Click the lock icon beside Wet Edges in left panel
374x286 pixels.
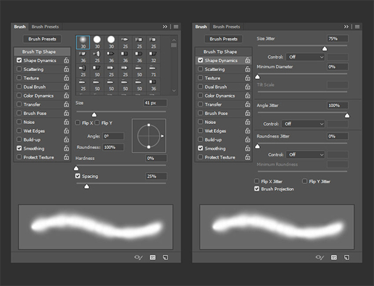coord(67,131)
